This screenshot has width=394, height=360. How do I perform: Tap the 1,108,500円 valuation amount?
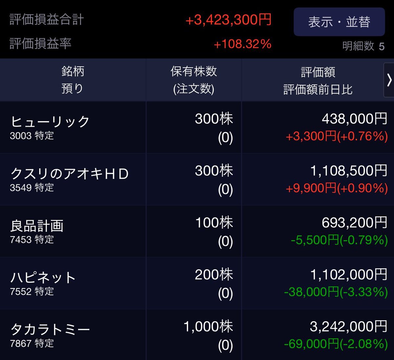tap(349, 170)
